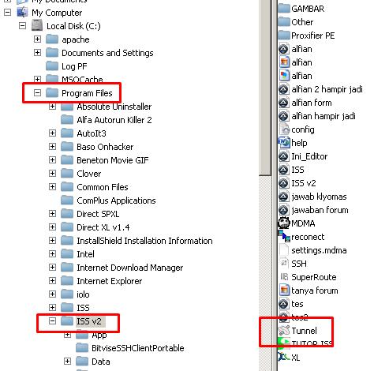Viewport: 374px width, 371px height.
Task: Select the Ini_Editor AutoIt script icon
Action: [284, 156]
